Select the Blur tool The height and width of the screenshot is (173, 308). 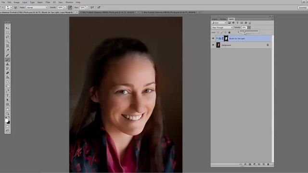point(8,82)
